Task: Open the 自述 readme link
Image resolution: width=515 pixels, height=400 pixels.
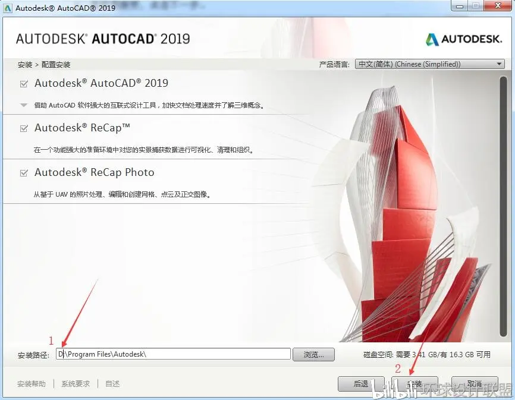Action: click(112, 383)
